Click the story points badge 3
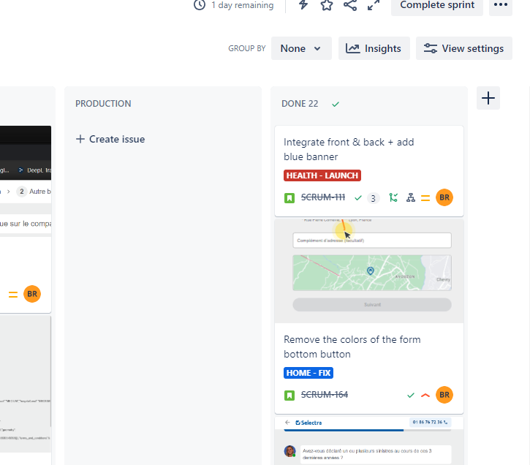The width and height of the screenshot is (530, 465). (x=373, y=198)
